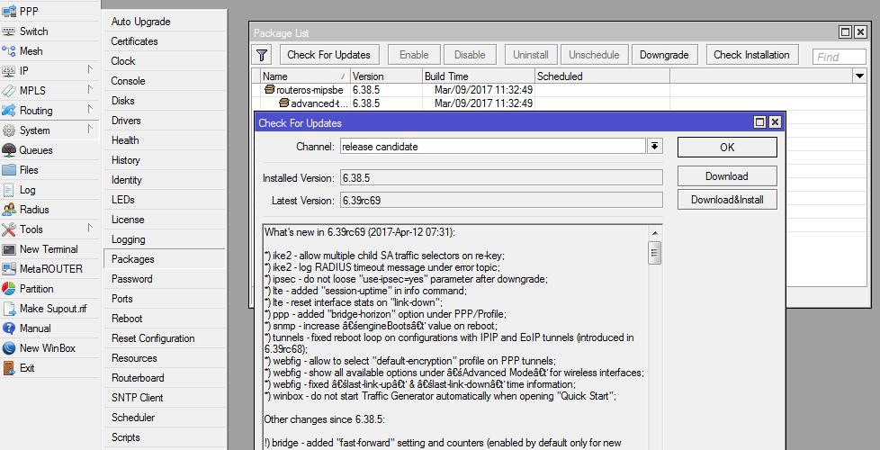880x450 pixels.
Task: Click the Check Installation button
Action: point(751,55)
